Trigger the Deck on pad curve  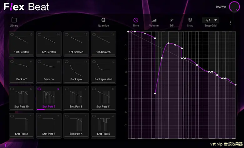tap(49, 65)
